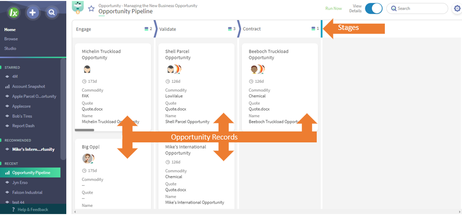This screenshot has height=215, width=462.
Task: Click the FAK commodity value
Action: (85, 96)
